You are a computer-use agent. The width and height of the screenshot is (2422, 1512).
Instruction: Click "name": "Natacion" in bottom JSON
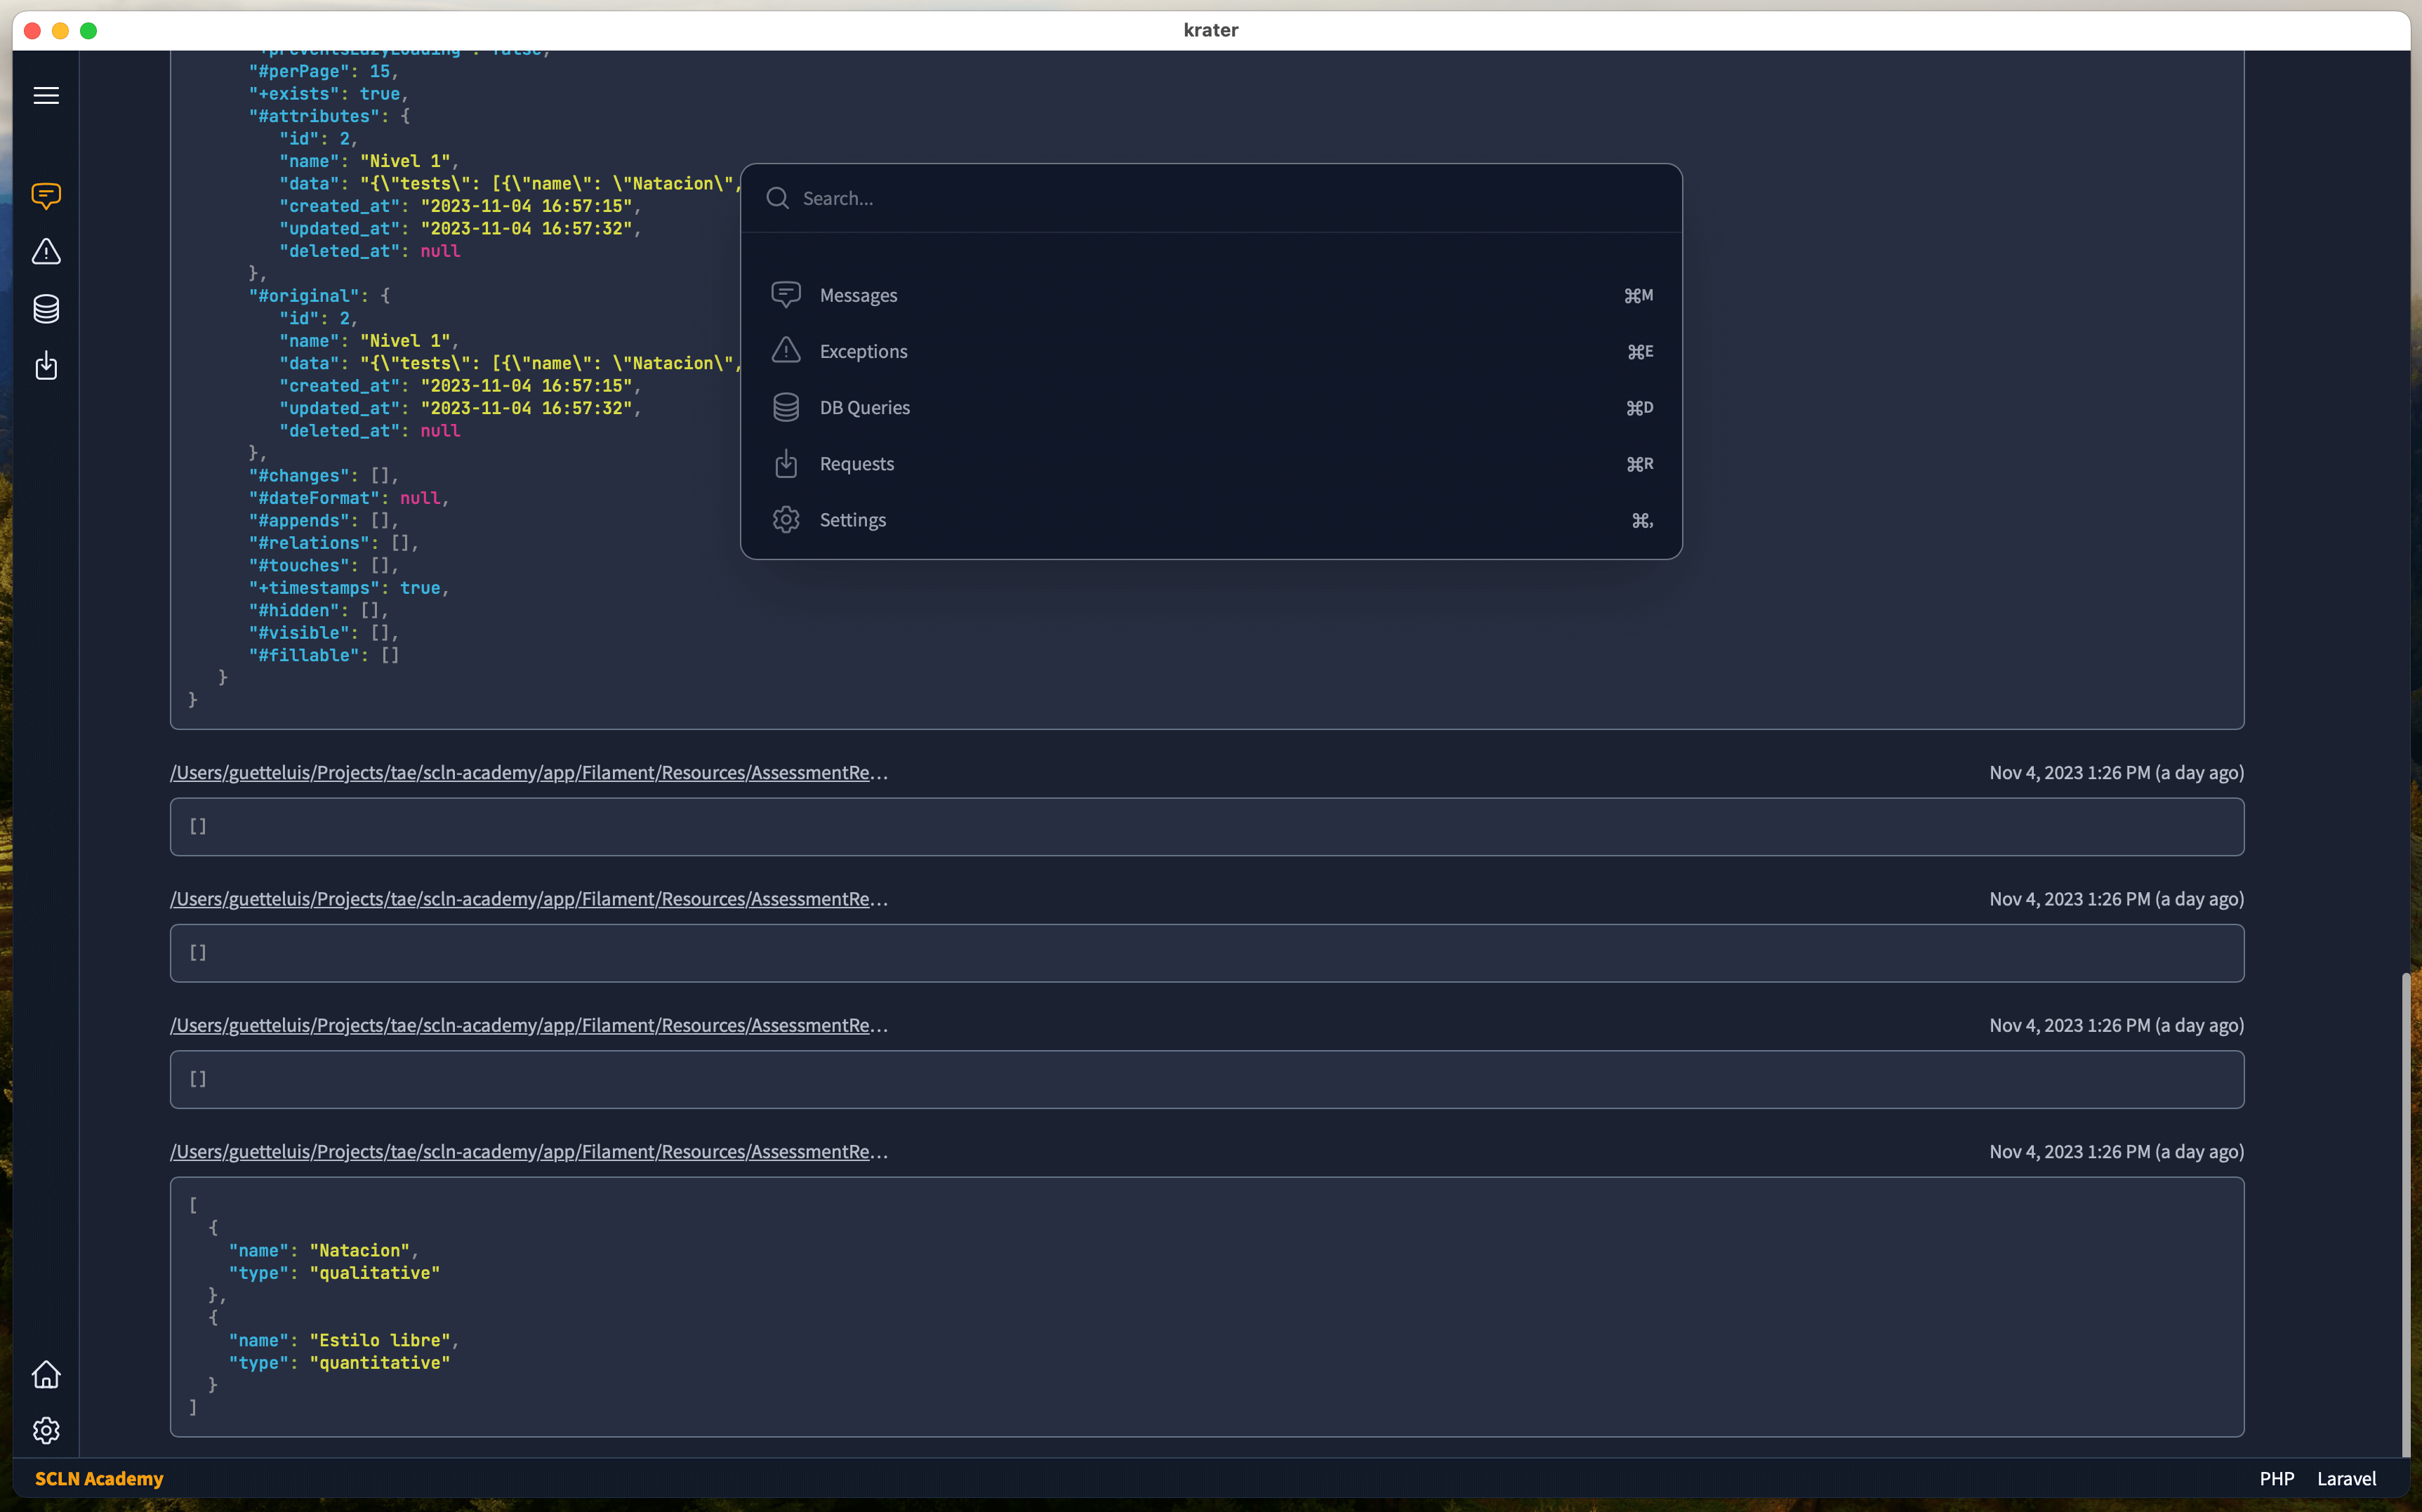pyautogui.click(x=323, y=1250)
